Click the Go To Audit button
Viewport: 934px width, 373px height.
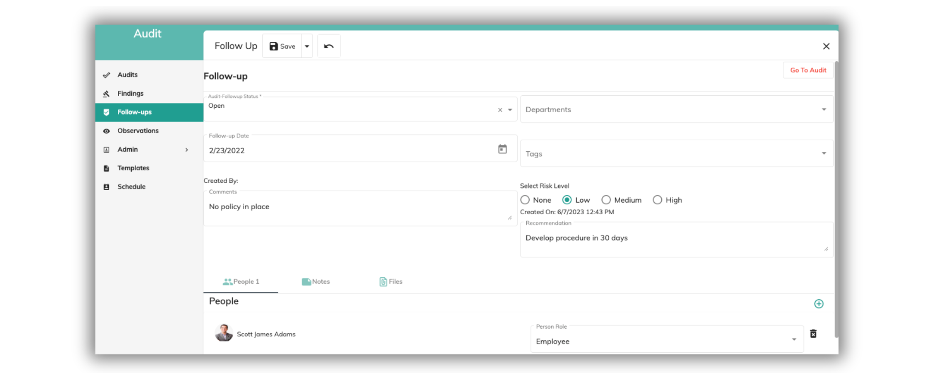click(x=807, y=70)
